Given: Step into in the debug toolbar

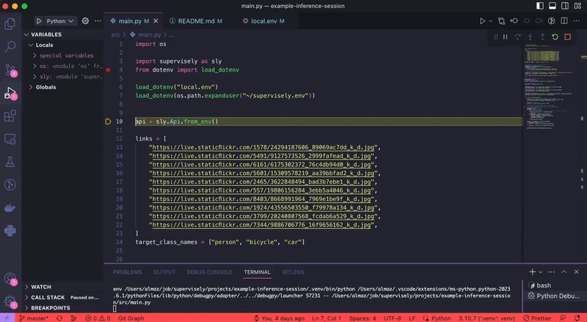Looking at the screenshot, I should (x=530, y=37).
